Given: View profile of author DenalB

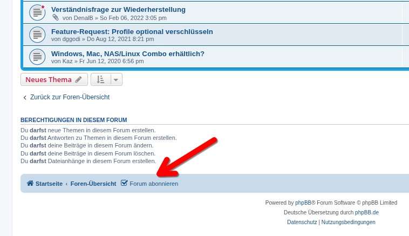Looking at the screenshot, I should tap(83, 18).
